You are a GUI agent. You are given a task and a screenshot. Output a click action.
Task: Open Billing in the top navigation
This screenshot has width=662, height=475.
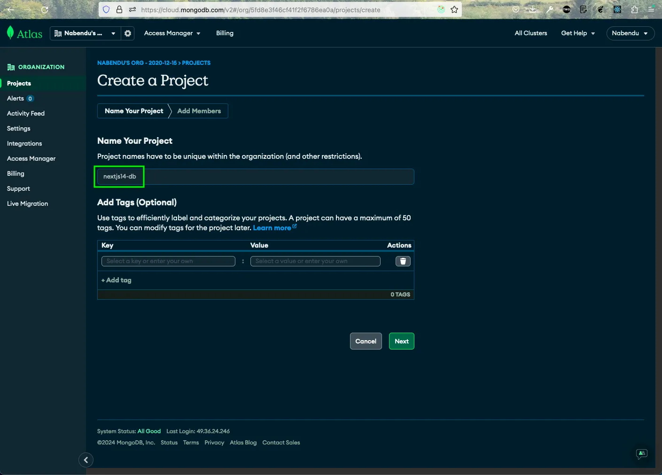point(225,33)
